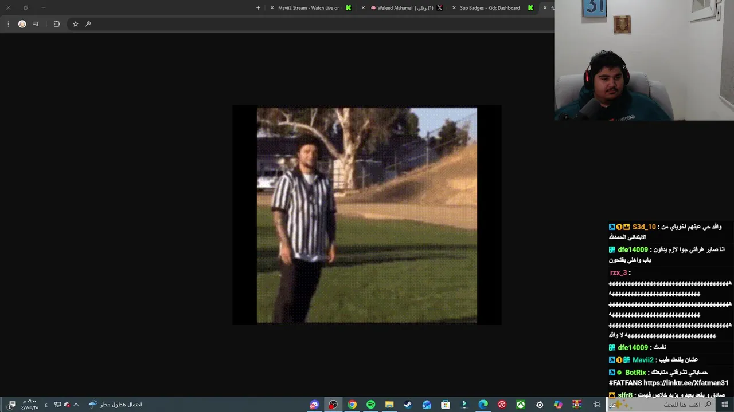Open SteelSeries app from the taskbar
The image size is (734, 412).
(540, 405)
